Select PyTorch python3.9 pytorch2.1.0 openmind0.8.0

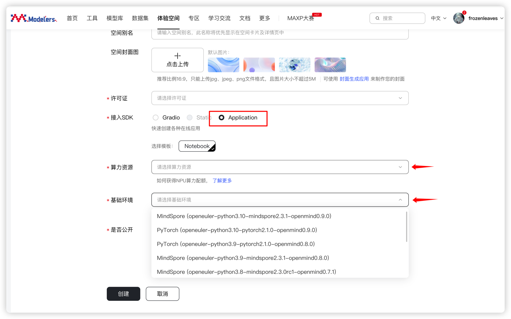[x=280, y=244]
